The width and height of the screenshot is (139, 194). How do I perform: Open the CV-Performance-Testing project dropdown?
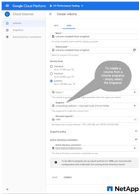pyautogui.click(x=66, y=6)
